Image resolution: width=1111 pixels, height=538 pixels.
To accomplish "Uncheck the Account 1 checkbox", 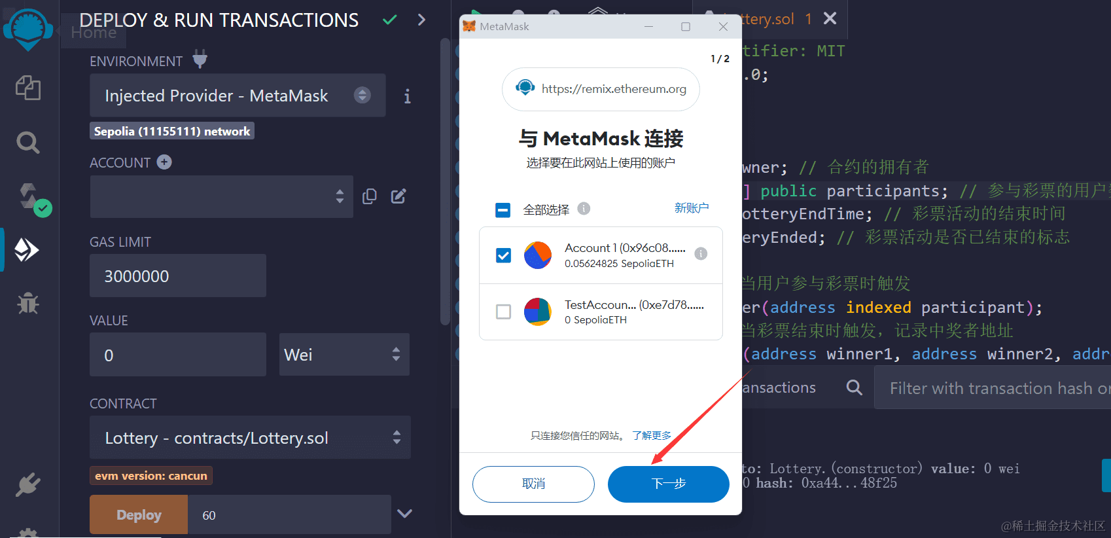I will pyautogui.click(x=503, y=255).
